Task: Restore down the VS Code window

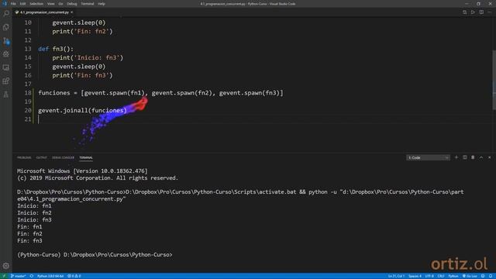Action: click(479, 4)
